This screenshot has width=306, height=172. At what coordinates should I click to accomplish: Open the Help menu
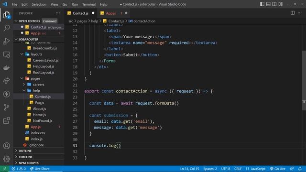104,4
